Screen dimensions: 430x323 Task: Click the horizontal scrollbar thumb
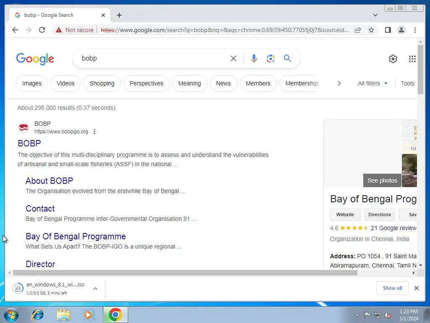pyautogui.click(x=185, y=273)
